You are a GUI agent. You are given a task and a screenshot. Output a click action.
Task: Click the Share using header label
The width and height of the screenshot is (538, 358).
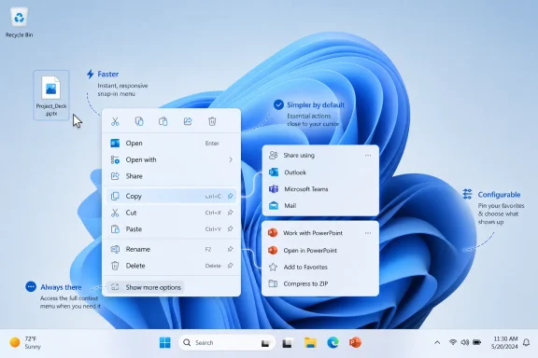pos(299,155)
